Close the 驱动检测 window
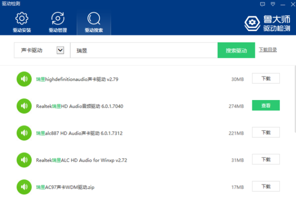 pos(293,4)
